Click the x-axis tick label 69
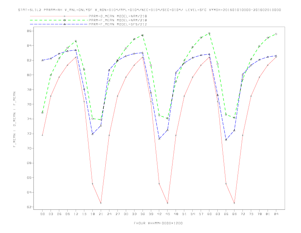 [x=234, y=214]
